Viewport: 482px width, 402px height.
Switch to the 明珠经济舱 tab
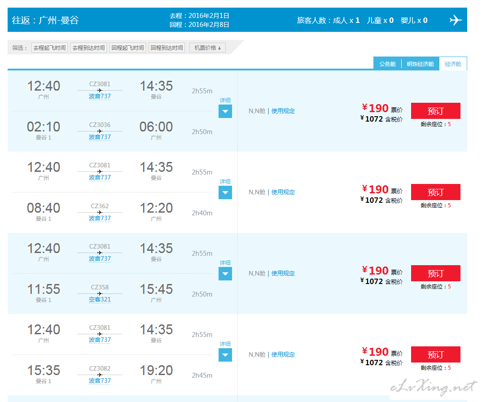[x=420, y=64]
